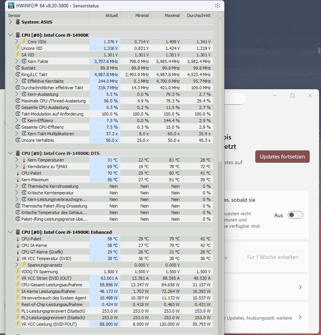Collapse the CPU [#0]: Intel Core i9-14900K group

(x=10, y=35)
